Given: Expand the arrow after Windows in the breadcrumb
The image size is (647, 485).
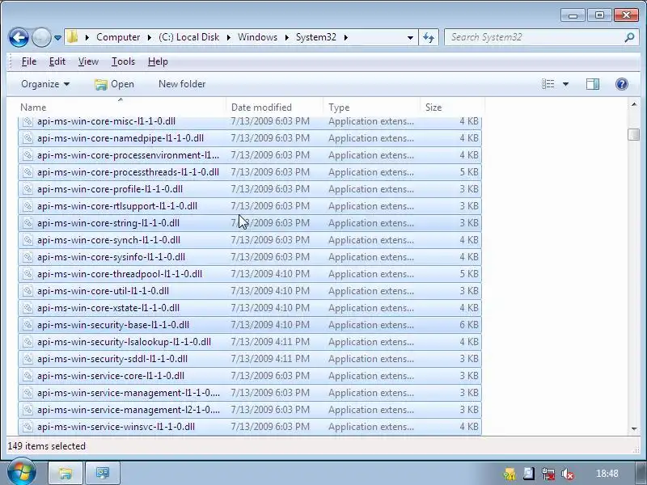Looking at the screenshot, I should coord(287,37).
